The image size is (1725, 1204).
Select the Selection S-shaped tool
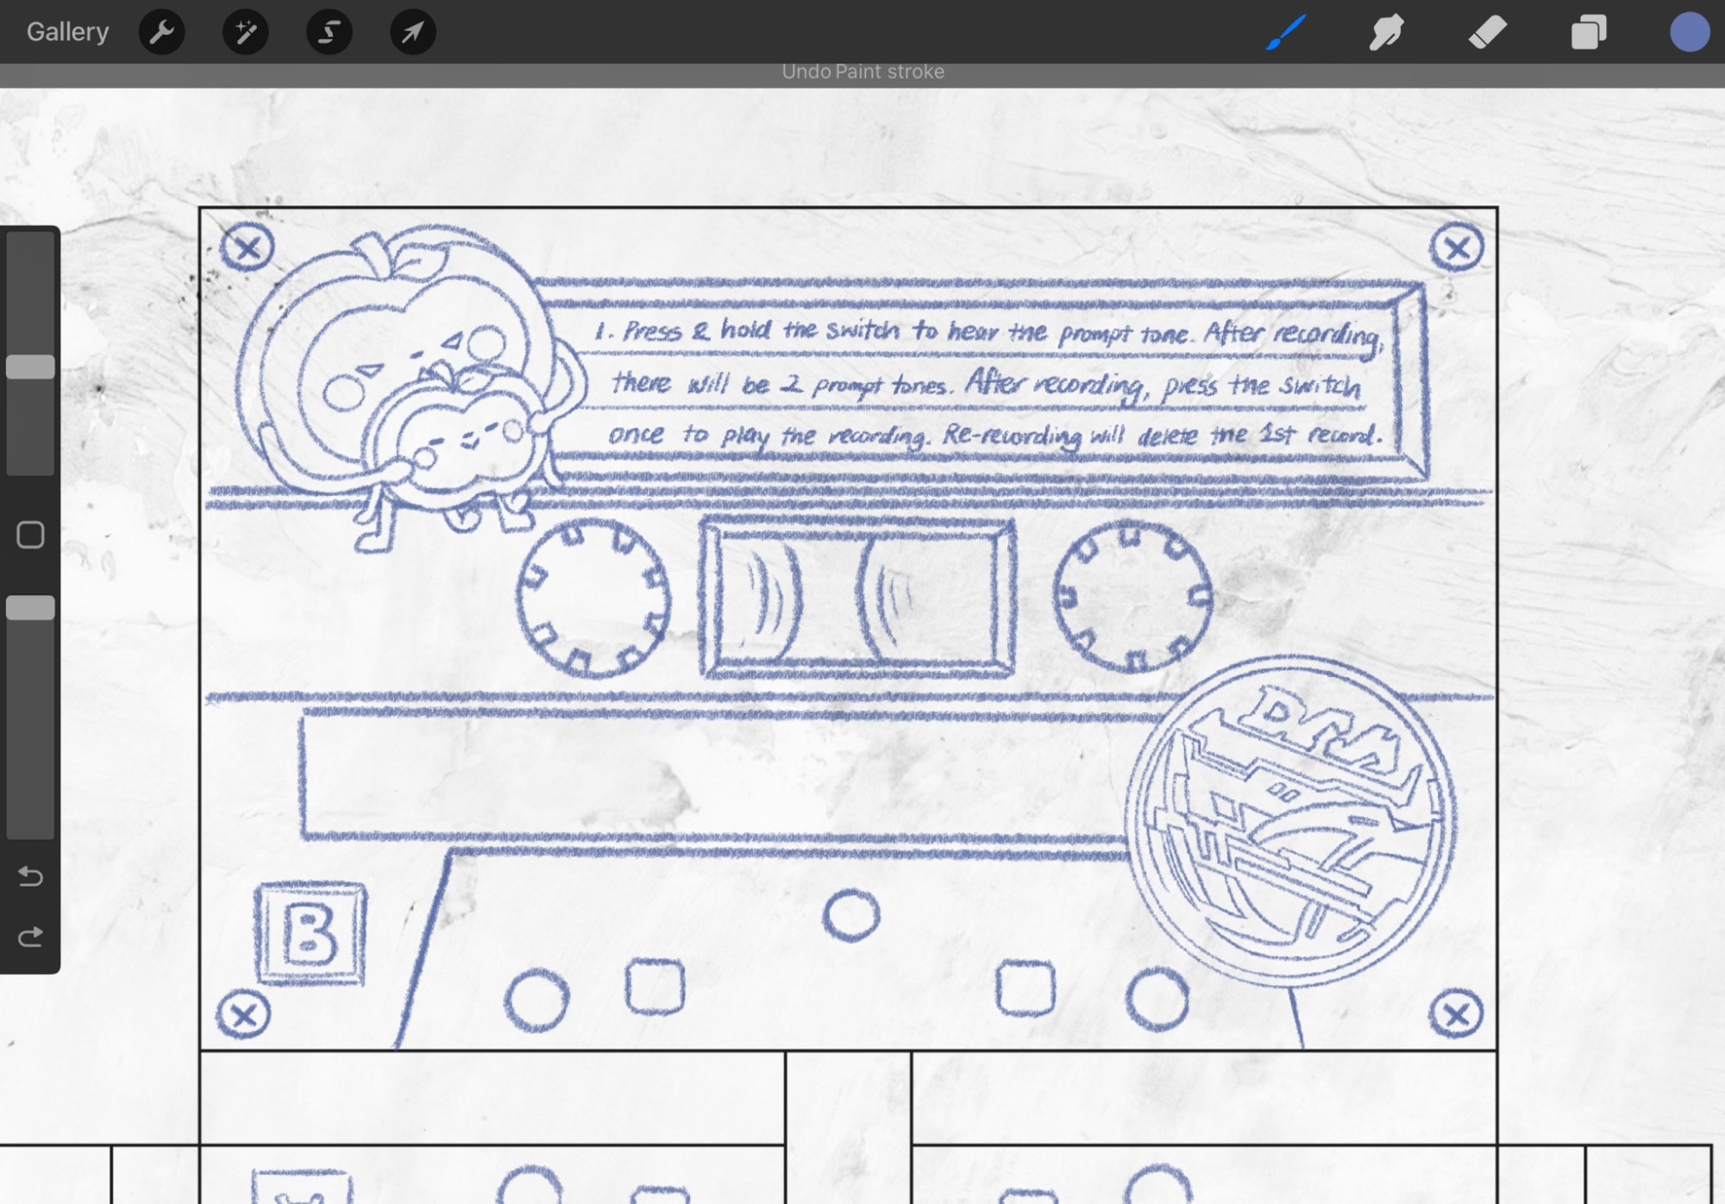[x=329, y=33]
